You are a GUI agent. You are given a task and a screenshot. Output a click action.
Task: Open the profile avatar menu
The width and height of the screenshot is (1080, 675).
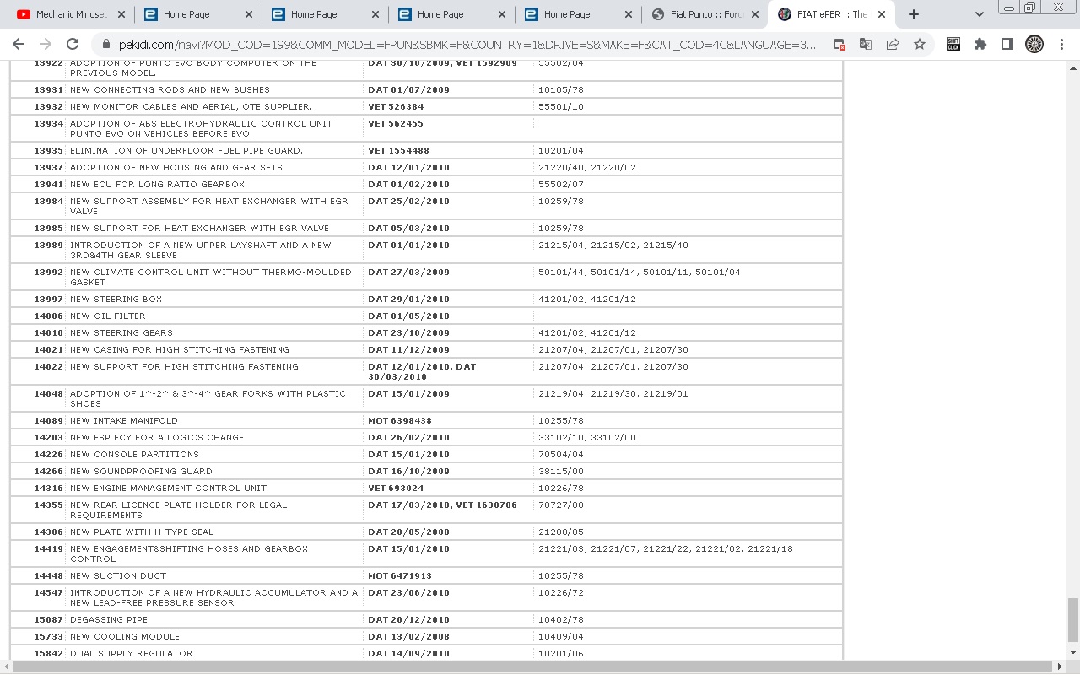pyautogui.click(x=1034, y=45)
